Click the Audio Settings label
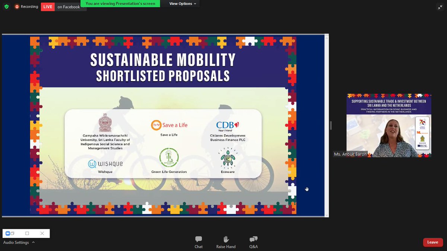Image resolution: width=447 pixels, height=251 pixels. click(16, 242)
